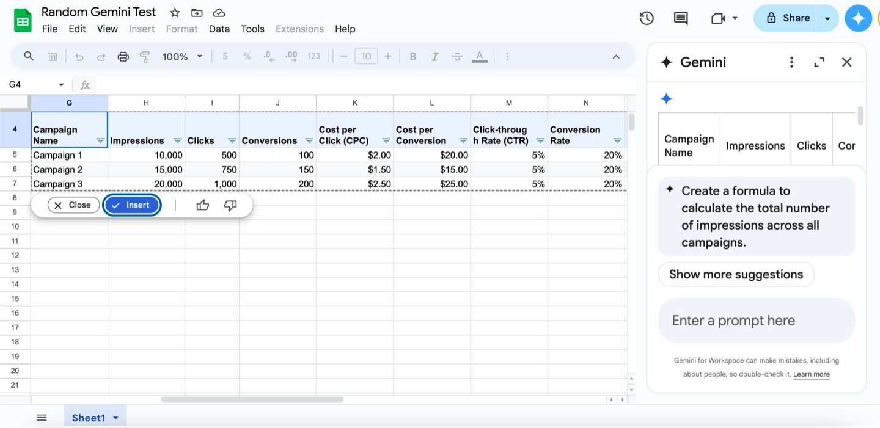Click Show more suggestions button
The width and height of the screenshot is (880, 428).
coord(736,274)
